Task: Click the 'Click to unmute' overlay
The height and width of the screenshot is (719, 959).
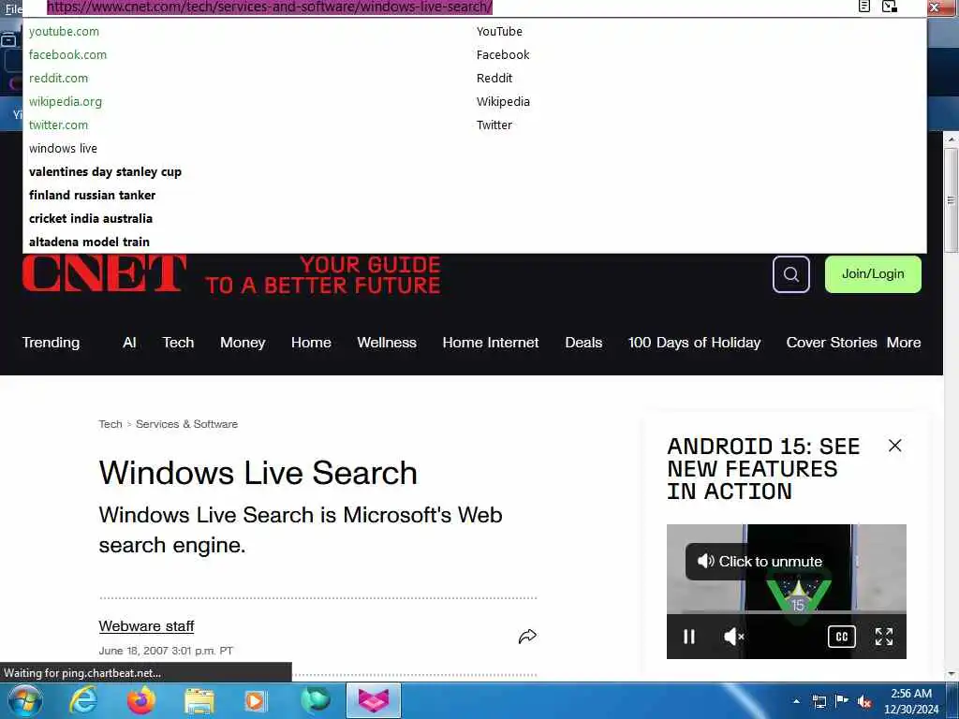Action: click(x=760, y=562)
